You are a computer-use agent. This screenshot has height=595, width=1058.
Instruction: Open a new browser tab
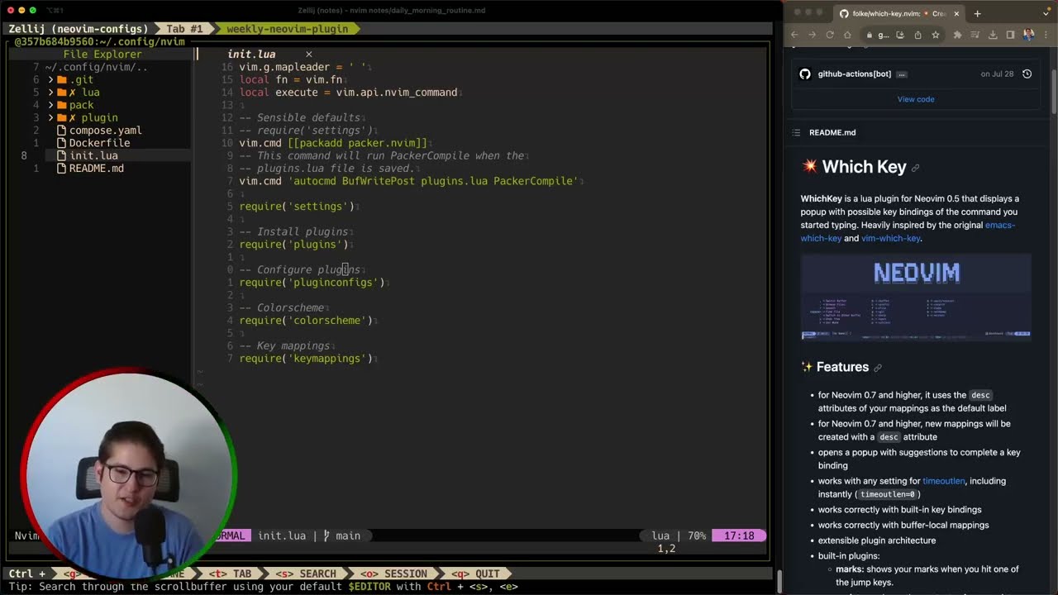(977, 13)
